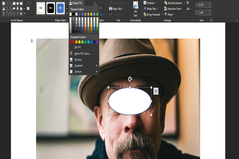Screen dimensions: 239x159
Task: Select the Scribble drawing tool
Action: 3,13
